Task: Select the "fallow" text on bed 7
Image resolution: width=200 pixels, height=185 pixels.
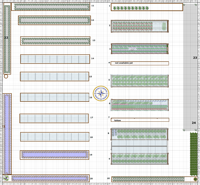Action: 117,120
